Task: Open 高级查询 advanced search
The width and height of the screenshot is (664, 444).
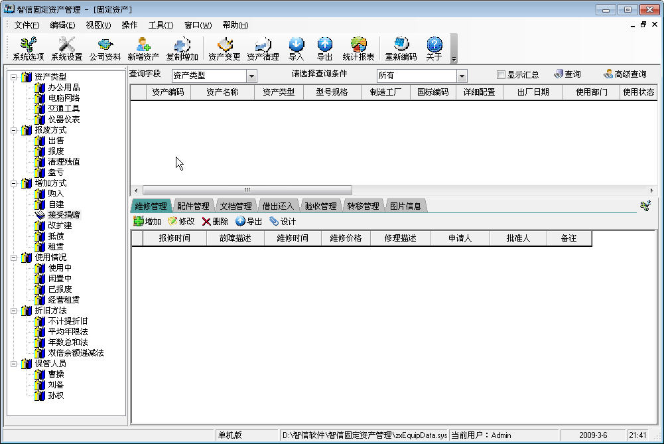Action: 625,74
